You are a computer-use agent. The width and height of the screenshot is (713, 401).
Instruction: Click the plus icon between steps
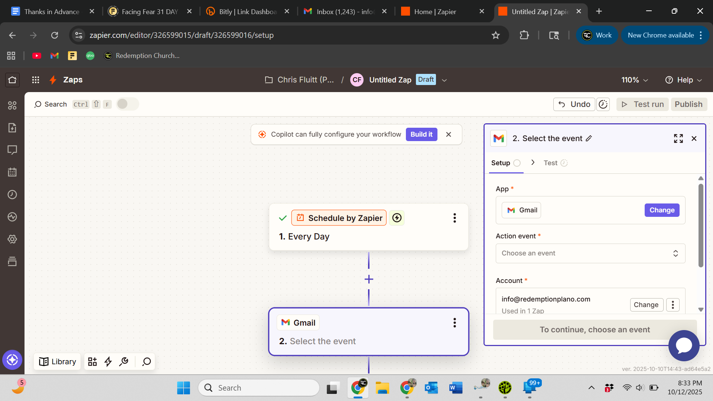[369, 279]
